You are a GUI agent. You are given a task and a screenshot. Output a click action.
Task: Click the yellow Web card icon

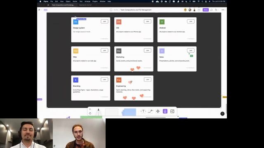75,51
